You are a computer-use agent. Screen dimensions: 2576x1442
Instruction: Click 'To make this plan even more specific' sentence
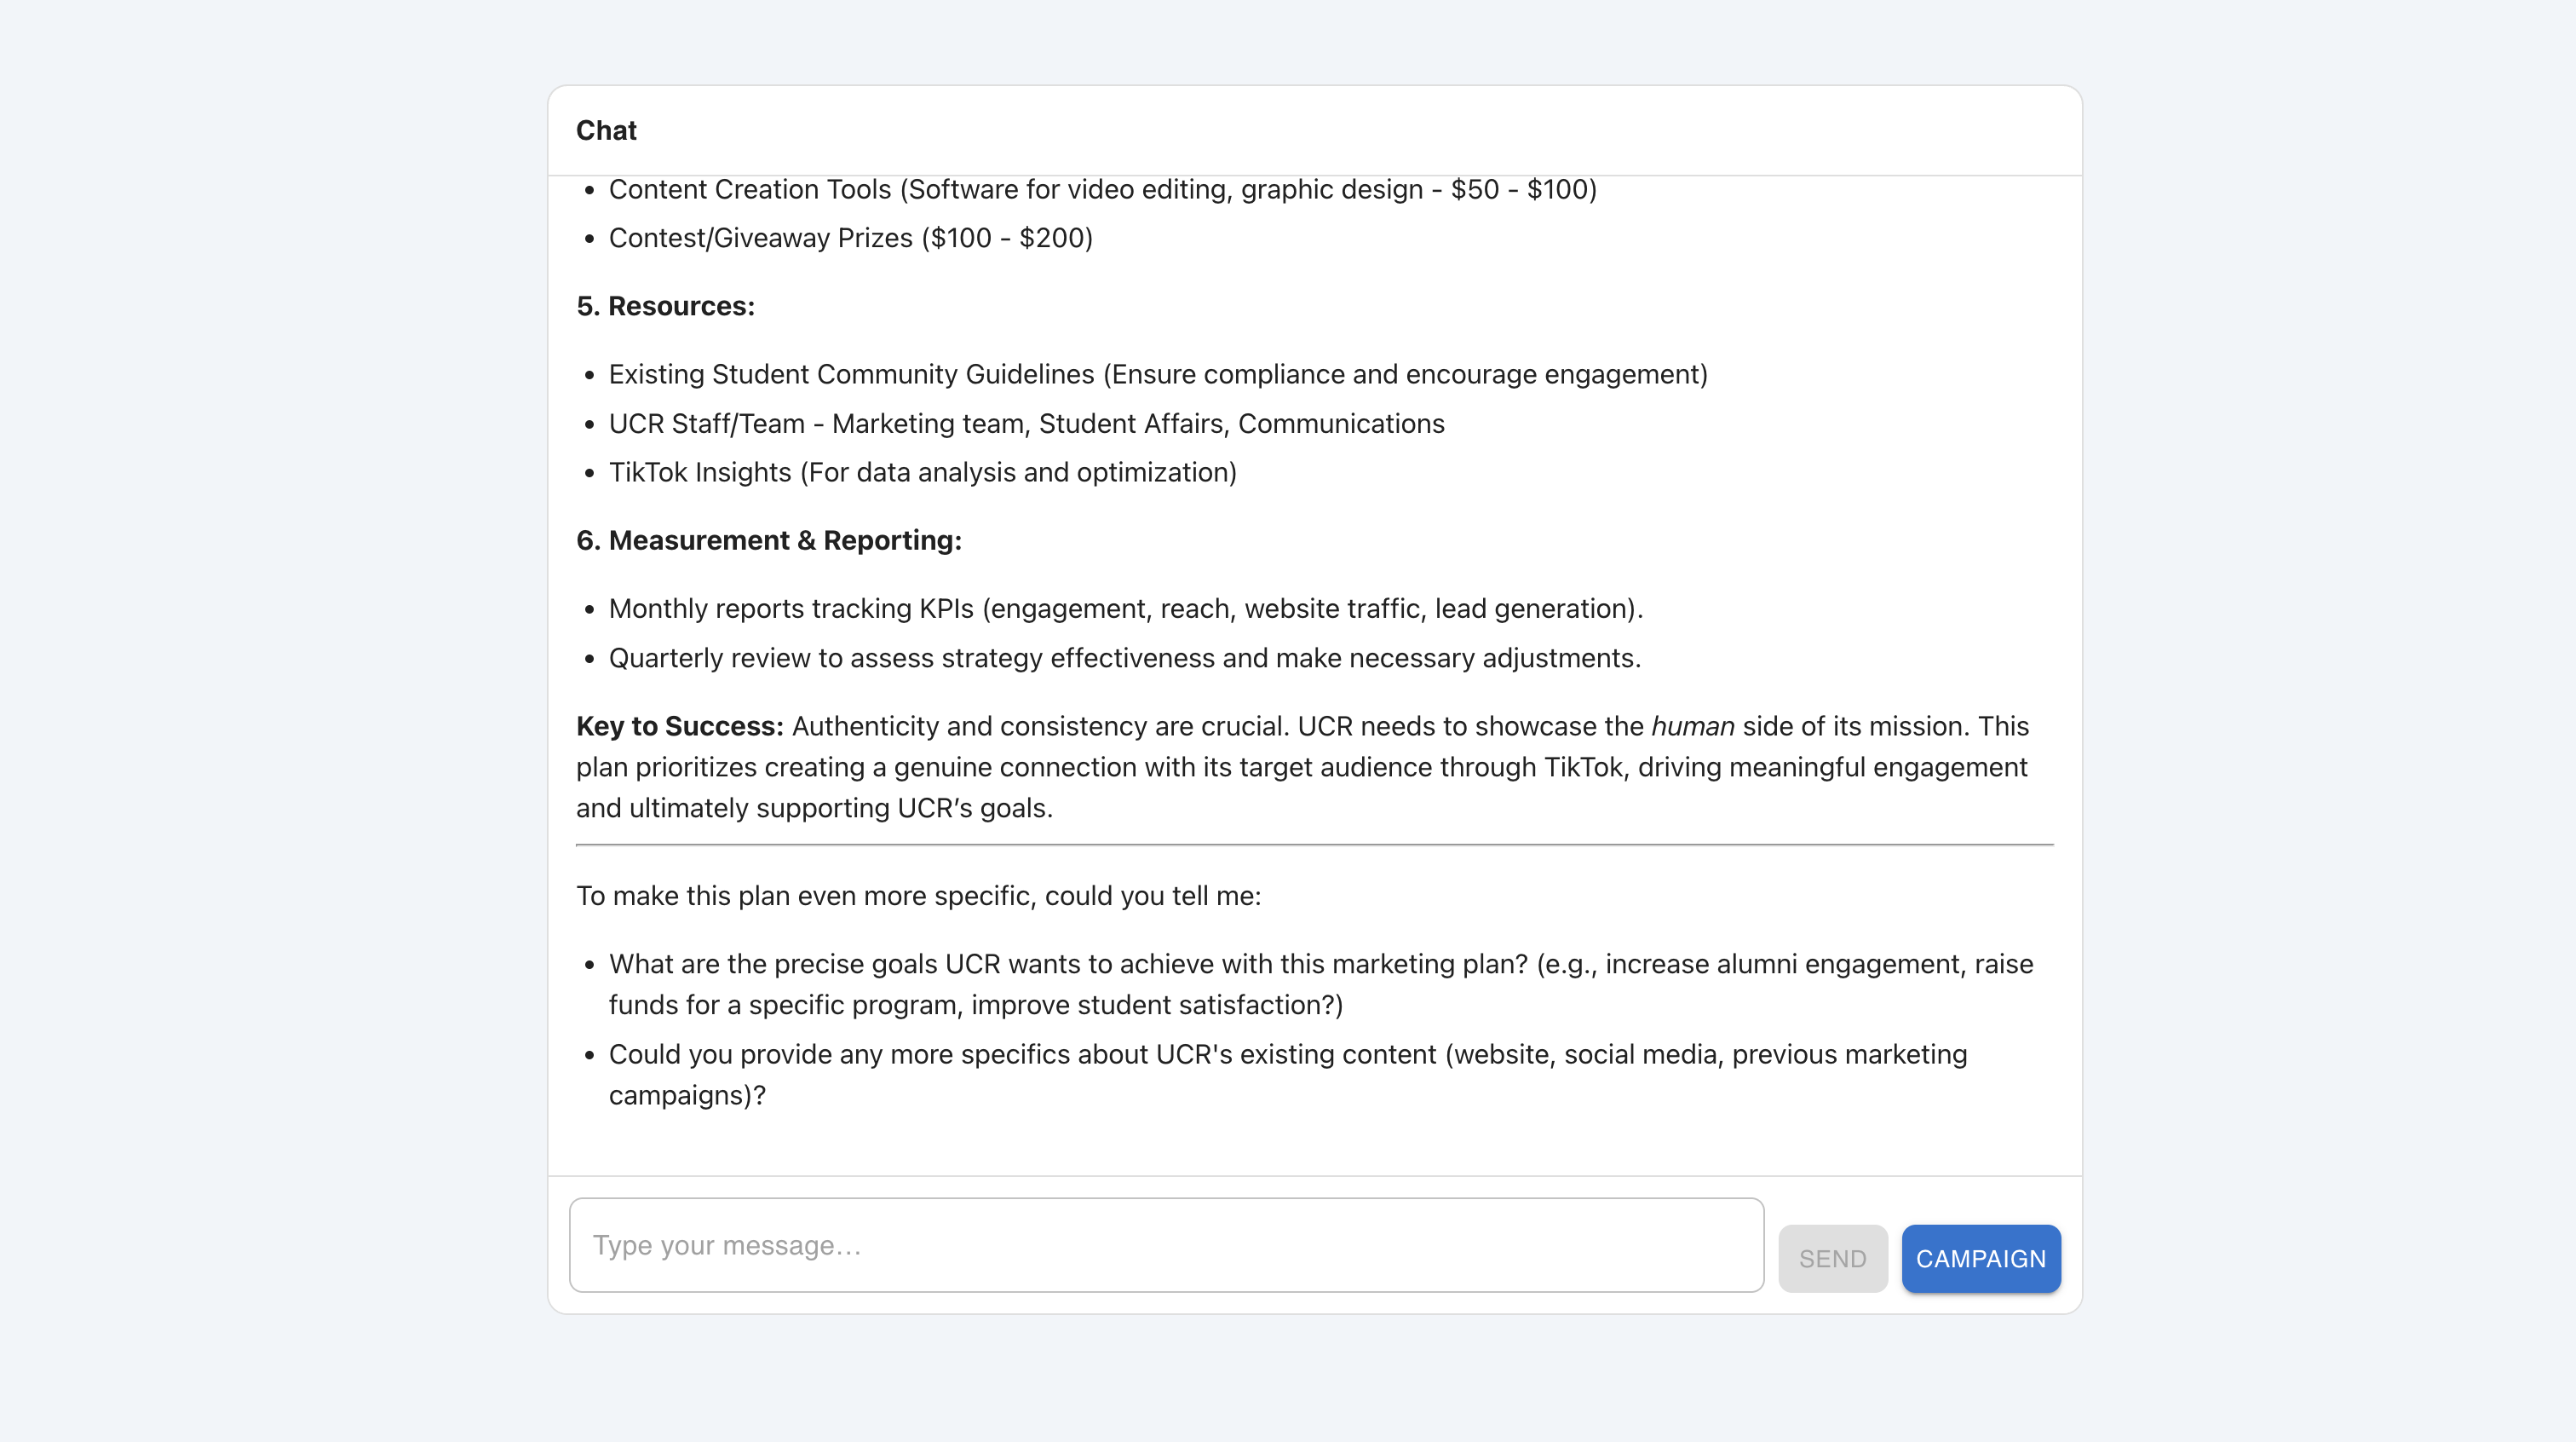coord(918,896)
